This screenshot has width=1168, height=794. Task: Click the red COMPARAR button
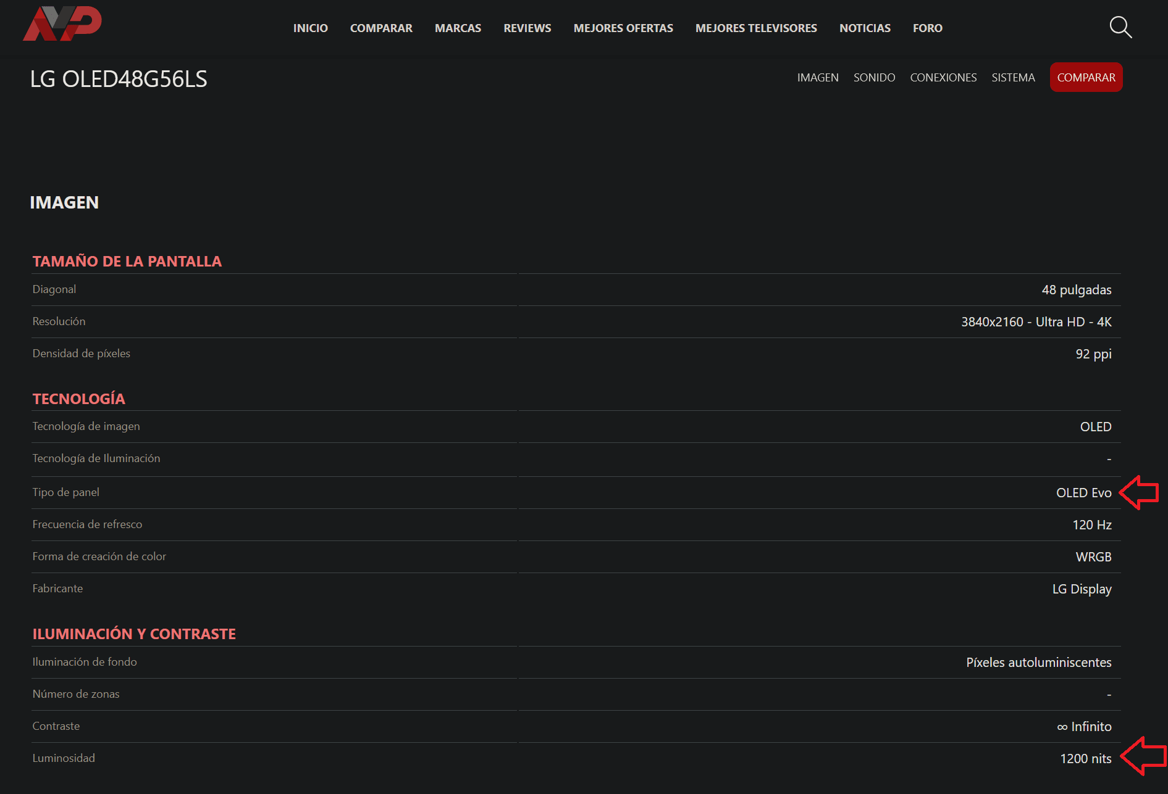(x=1086, y=78)
